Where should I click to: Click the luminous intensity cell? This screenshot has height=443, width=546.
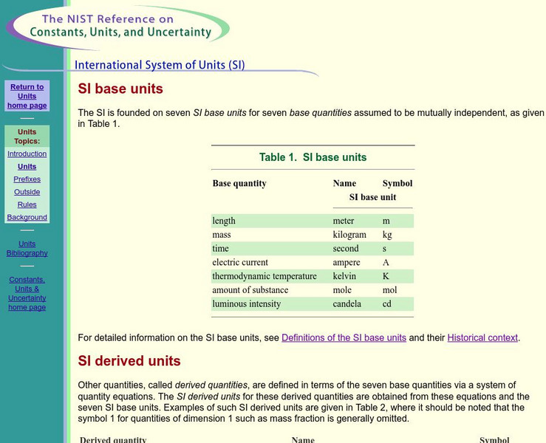[247, 303]
